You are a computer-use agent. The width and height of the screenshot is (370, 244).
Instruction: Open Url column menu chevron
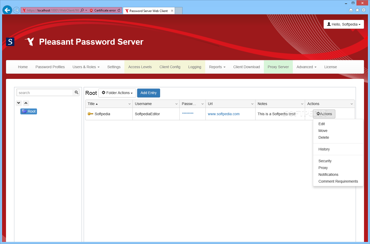pos(252,104)
